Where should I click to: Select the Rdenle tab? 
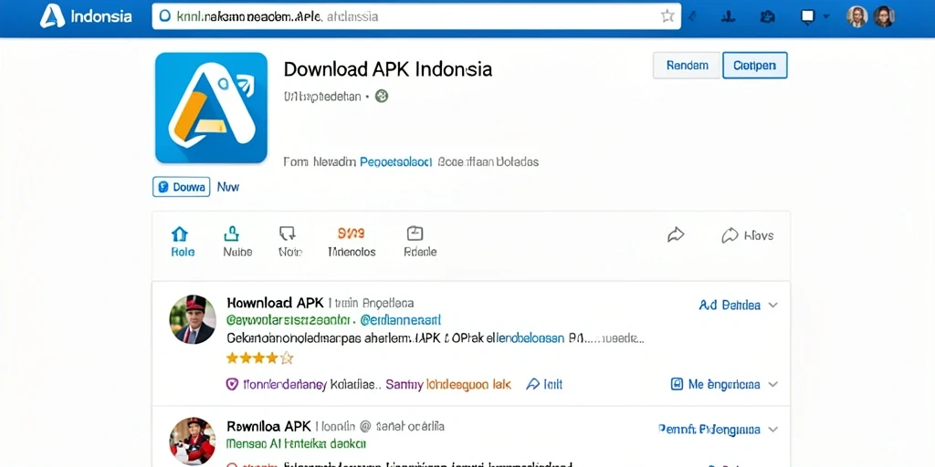420,241
